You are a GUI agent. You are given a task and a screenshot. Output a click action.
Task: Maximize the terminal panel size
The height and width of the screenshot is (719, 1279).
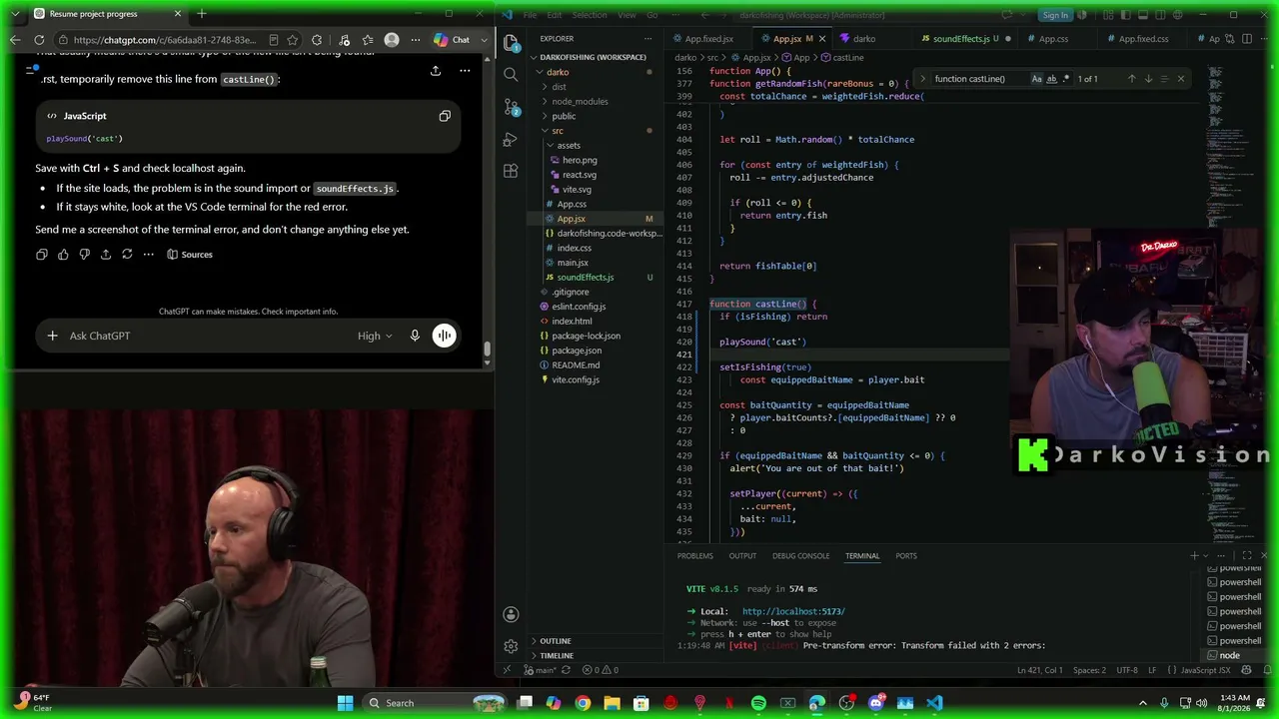pos(1247,556)
